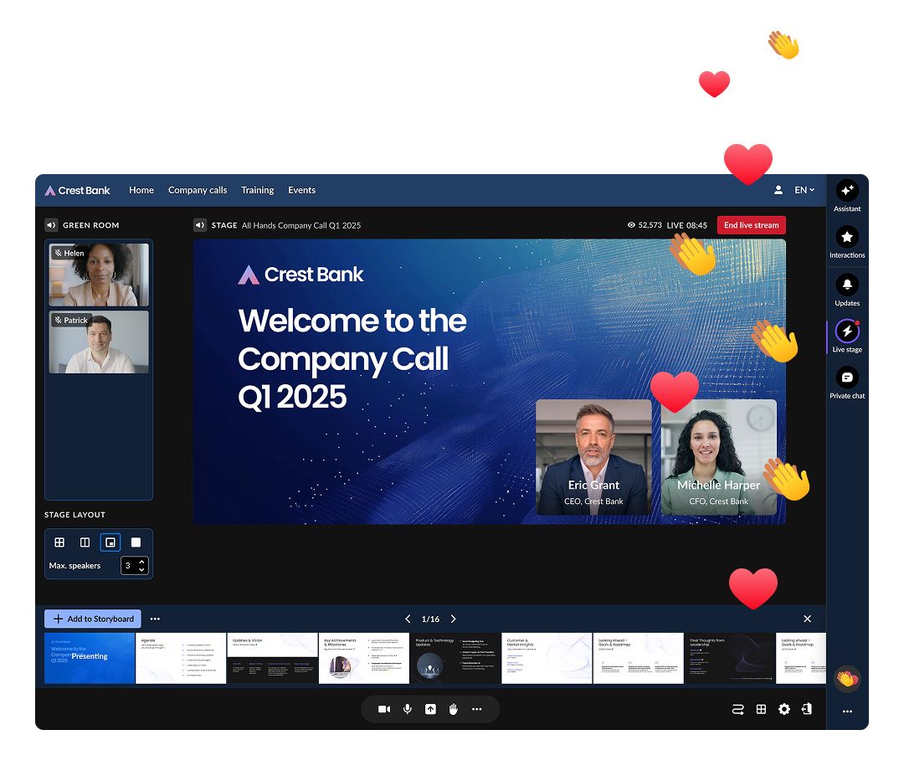The image size is (904, 771).
Task: Select picture-in-picture stage layout
Action: click(x=110, y=542)
